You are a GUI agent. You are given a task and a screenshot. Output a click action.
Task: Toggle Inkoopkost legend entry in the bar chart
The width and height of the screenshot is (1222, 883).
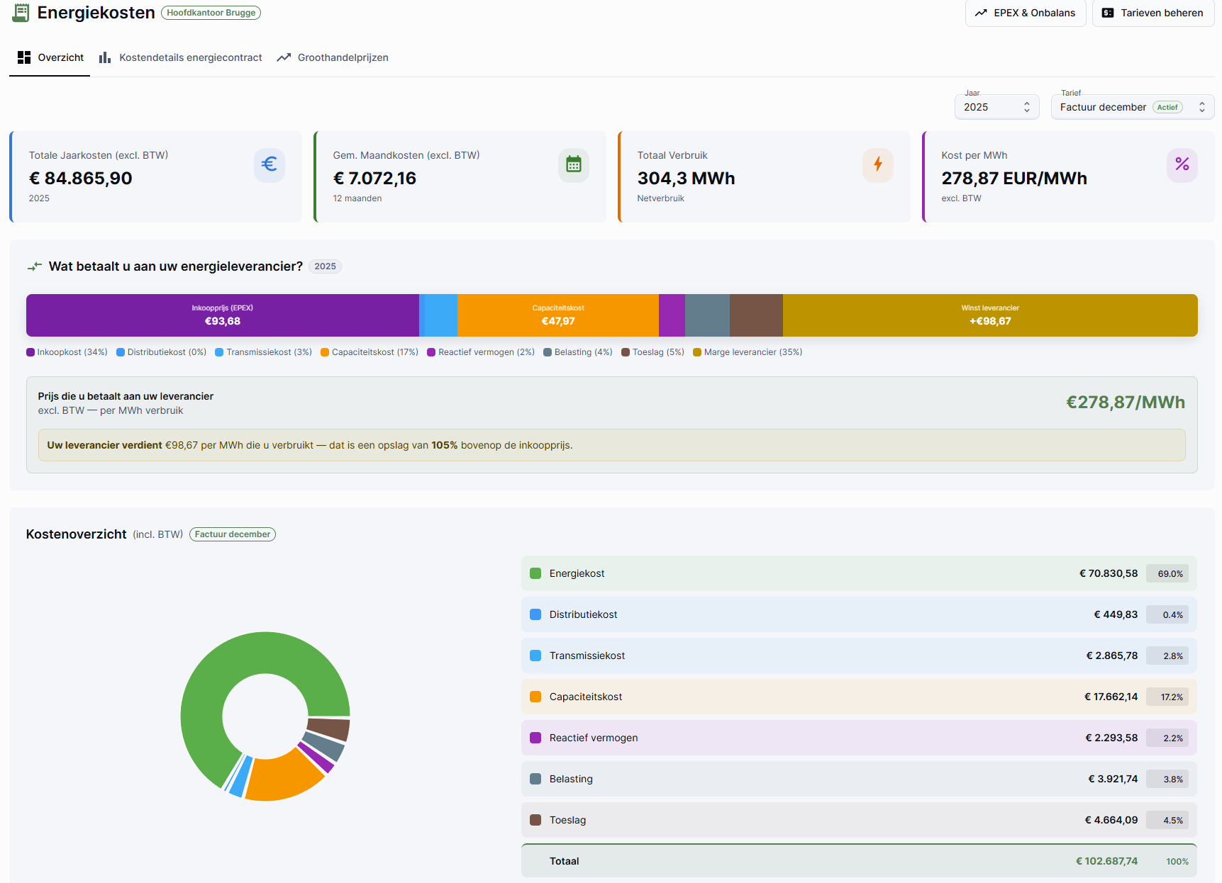(67, 352)
